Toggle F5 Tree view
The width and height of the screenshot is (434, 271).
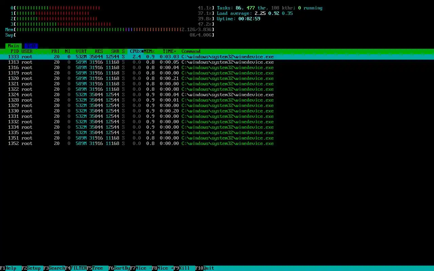(x=98, y=268)
